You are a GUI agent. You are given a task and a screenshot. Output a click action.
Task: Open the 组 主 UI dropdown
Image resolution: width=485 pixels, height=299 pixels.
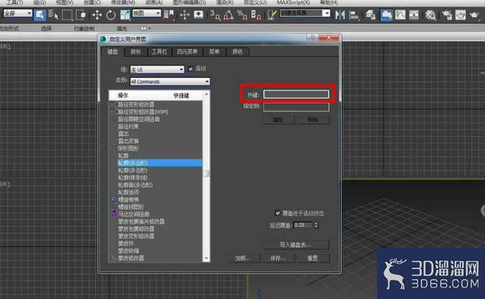157,69
